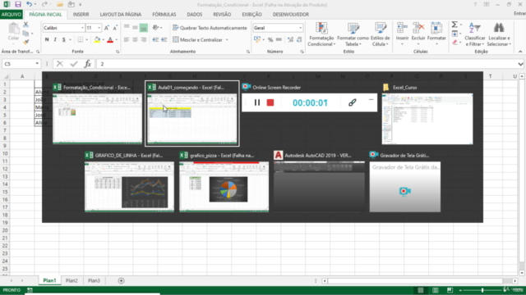The width and height of the screenshot is (526, 295).
Task: Click the thousands separator 000 icon
Action: click(279, 39)
